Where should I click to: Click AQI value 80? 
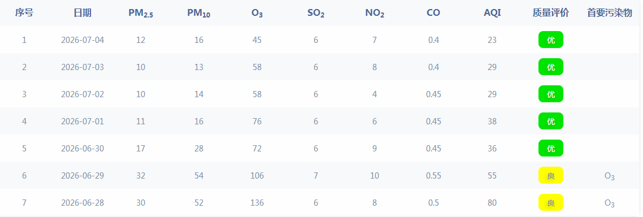(492, 203)
